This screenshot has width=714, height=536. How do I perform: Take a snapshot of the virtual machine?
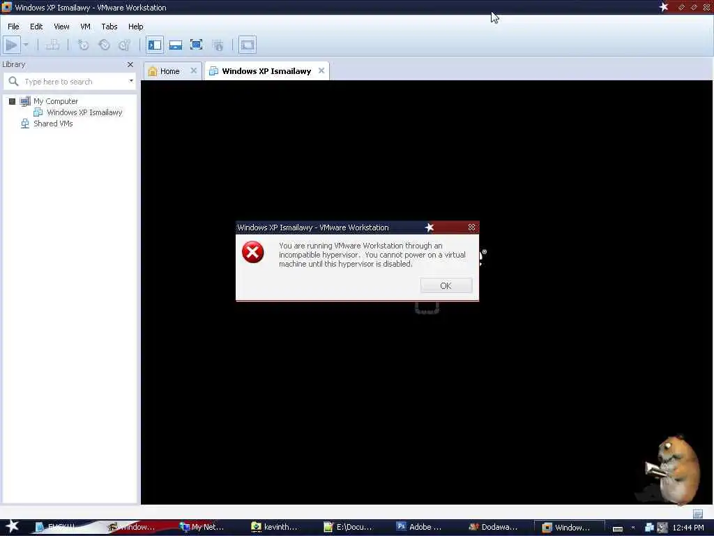click(x=83, y=45)
